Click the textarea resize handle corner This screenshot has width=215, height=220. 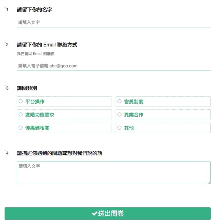pos(209,182)
